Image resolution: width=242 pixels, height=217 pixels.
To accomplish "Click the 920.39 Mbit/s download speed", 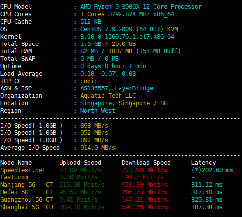I will 144,185.
